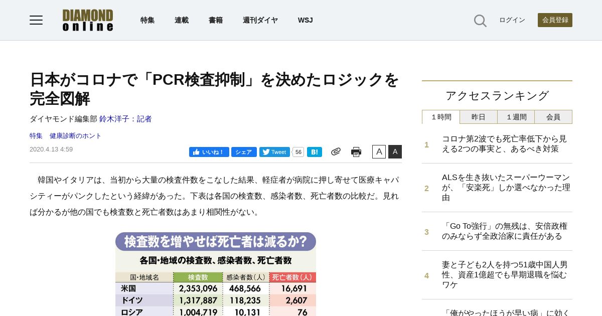Click ダイヤモンド編集部 author text
This screenshot has height=316, width=602.
63,119
